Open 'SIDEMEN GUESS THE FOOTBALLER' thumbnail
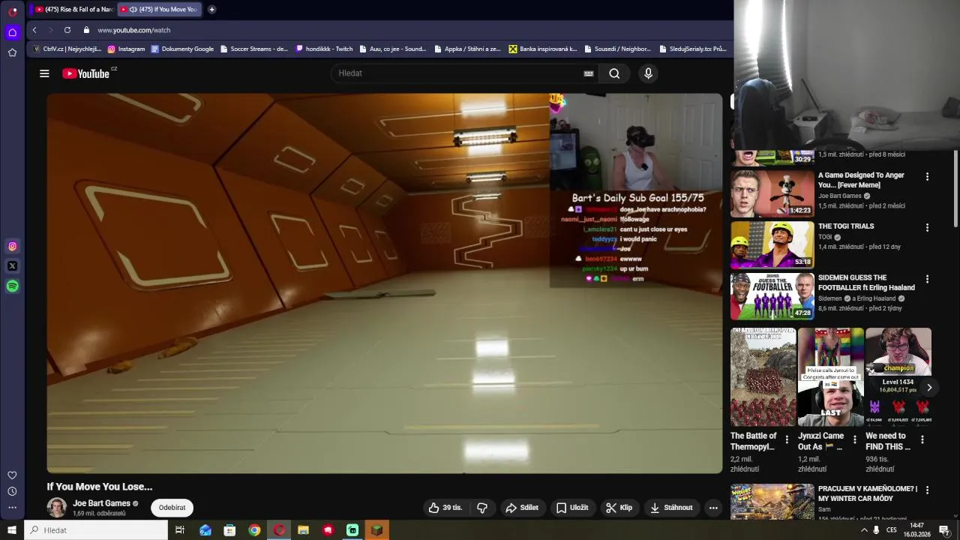This screenshot has height=540, width=960. (x=772, y=295)
